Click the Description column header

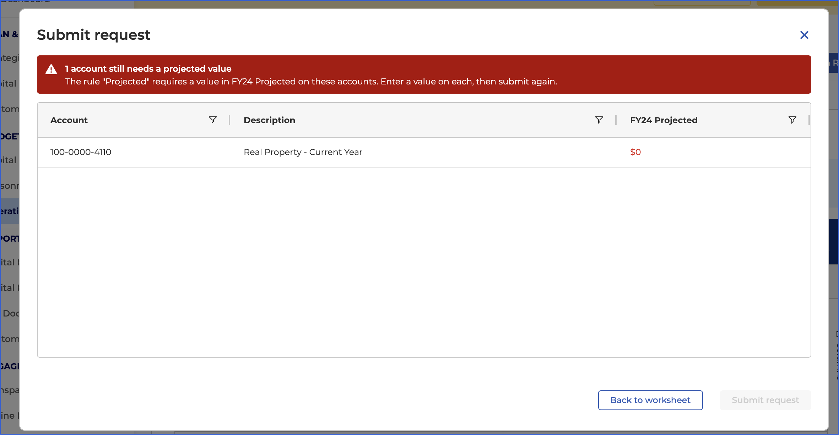tap(270, 120)
